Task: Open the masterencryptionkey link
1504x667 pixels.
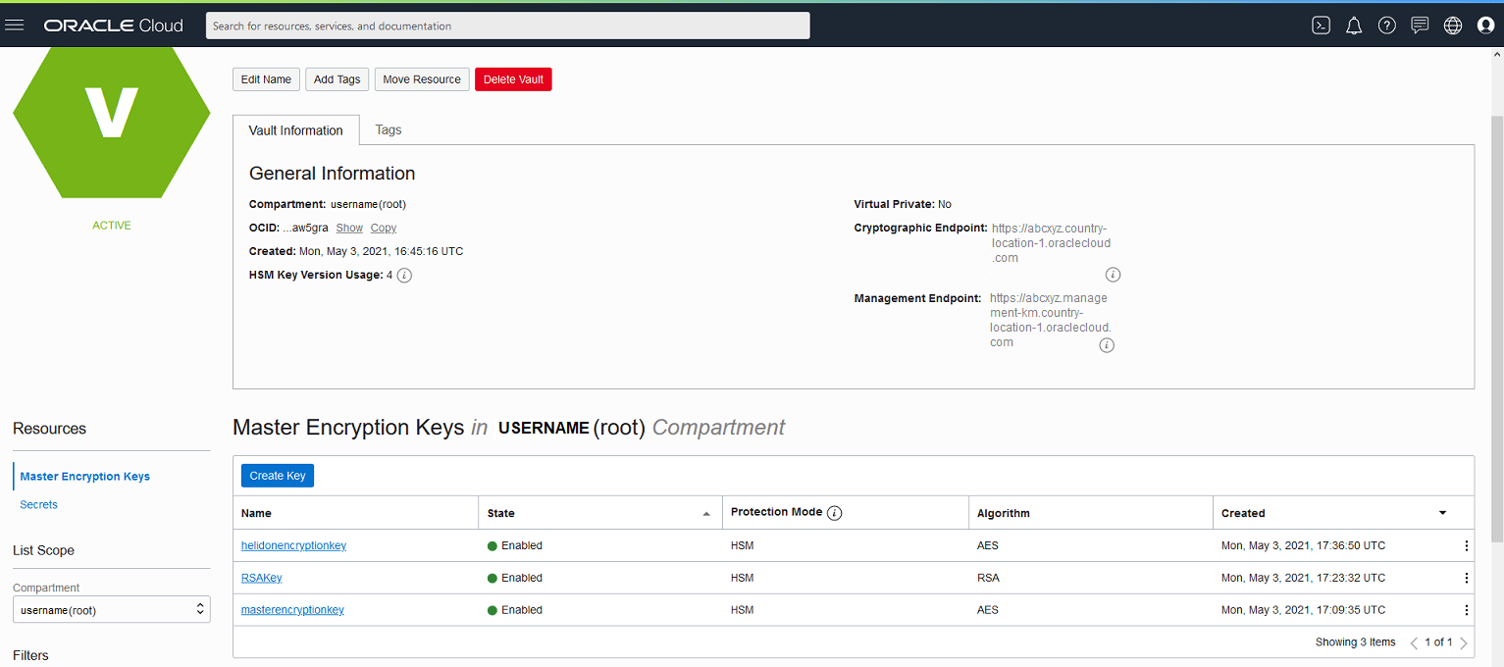Action: (x=292, y=610)
